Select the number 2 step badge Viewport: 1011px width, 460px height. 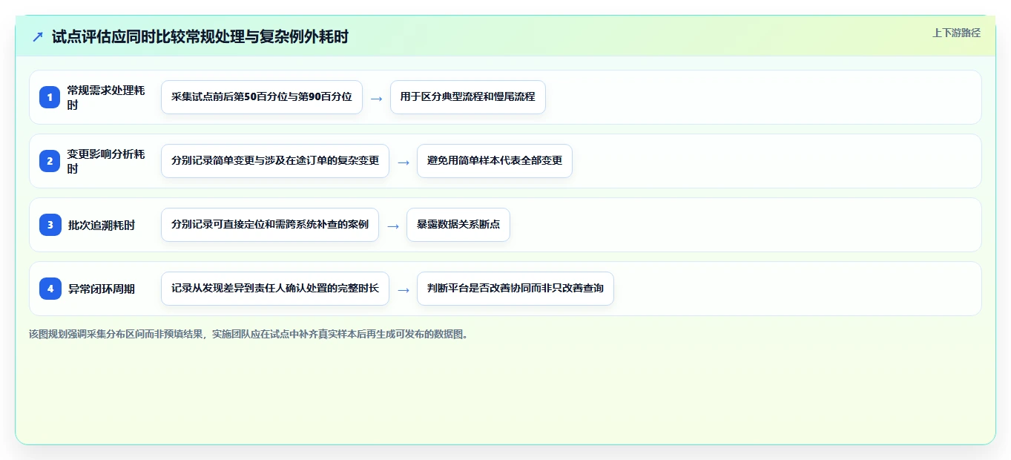click(x=50, y=161)
